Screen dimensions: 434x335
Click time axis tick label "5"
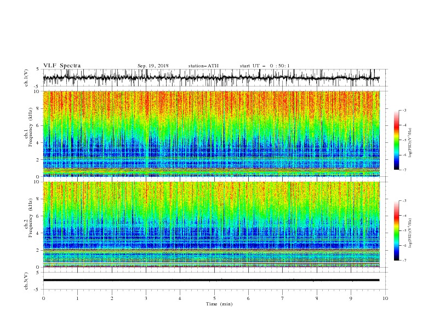pos(214,298)
